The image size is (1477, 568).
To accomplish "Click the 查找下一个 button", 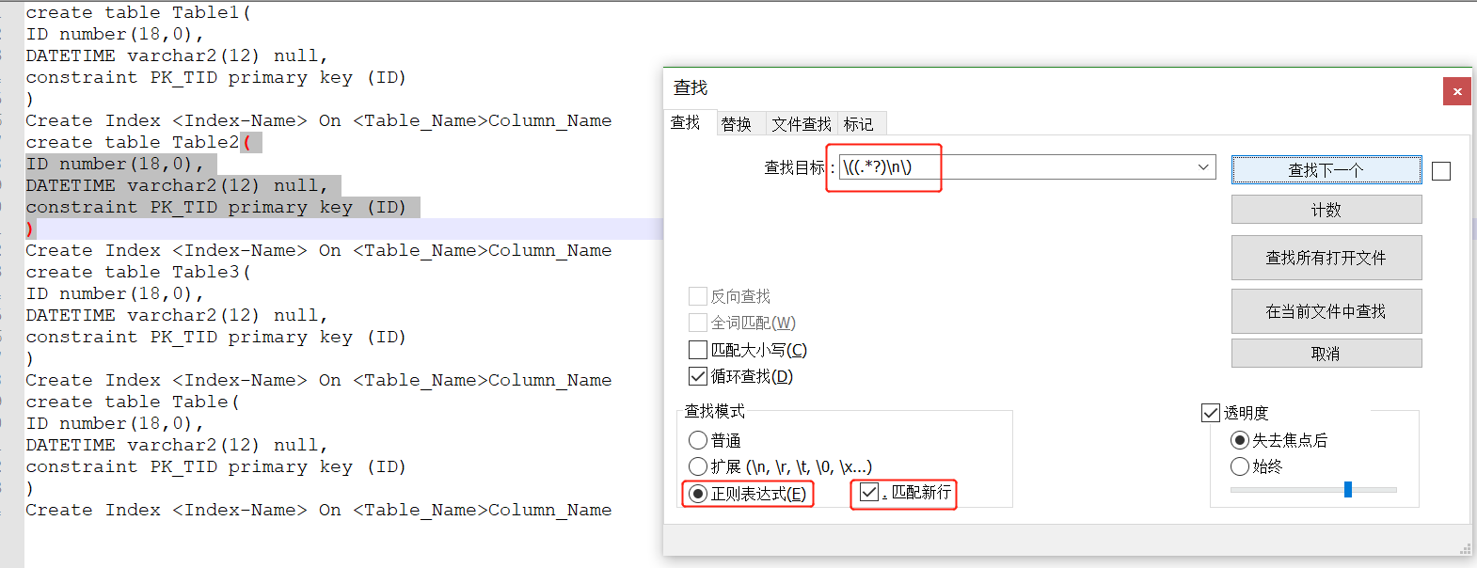I will point(1326,170).
